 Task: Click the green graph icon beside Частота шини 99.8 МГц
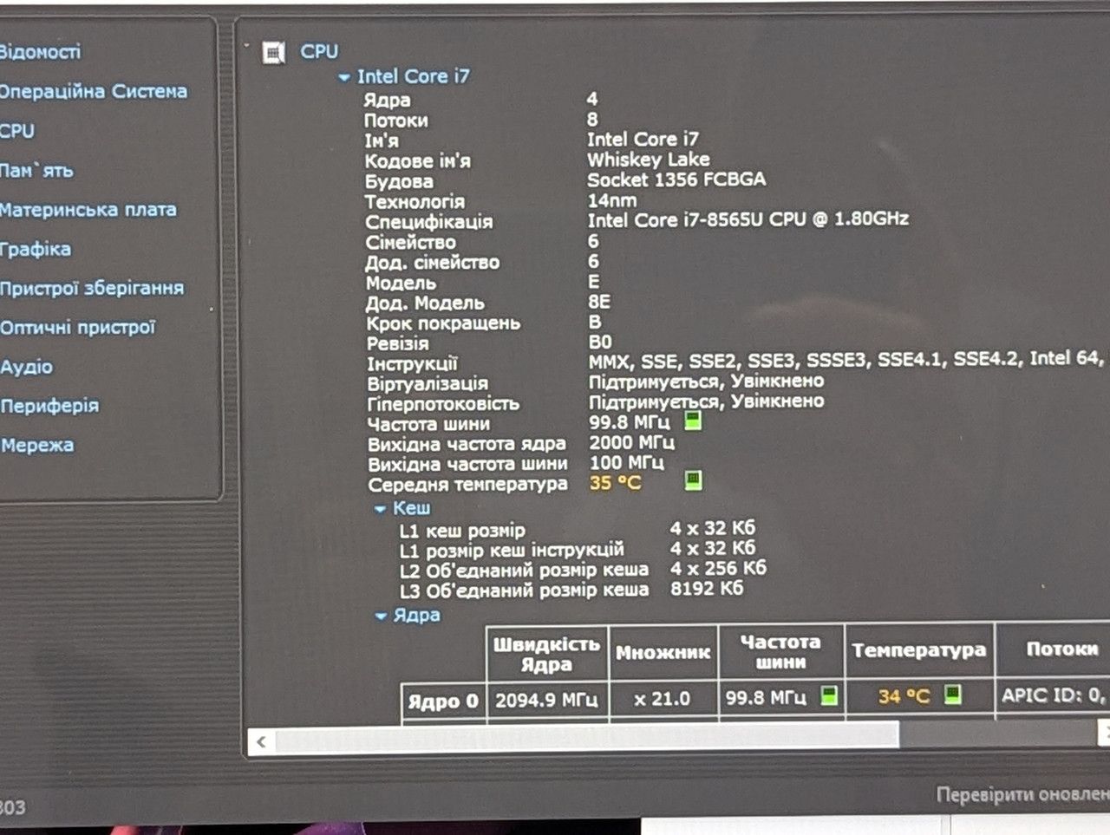point(693,421)
